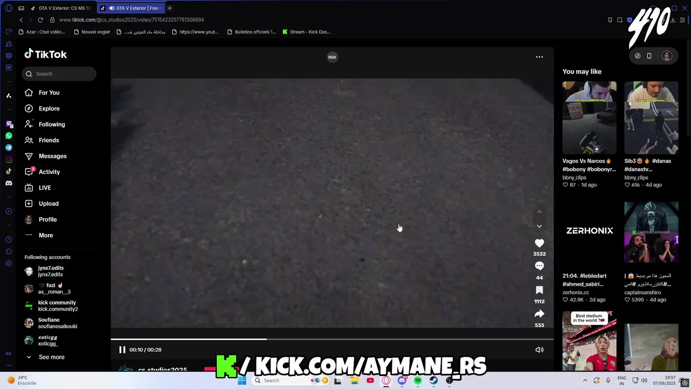Image resolution: width=691 pixels, height=389 pixels.
Task: Open Azar Chat vidéo bookmark
Action: 42,32
